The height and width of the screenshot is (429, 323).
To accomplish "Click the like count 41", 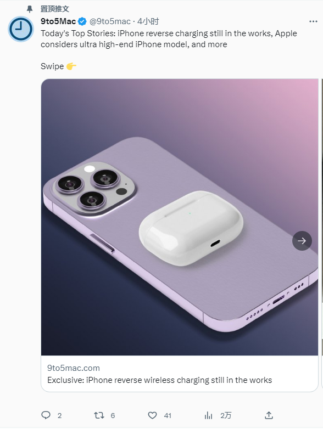I will pyautogui.click(x=168, y=416).
